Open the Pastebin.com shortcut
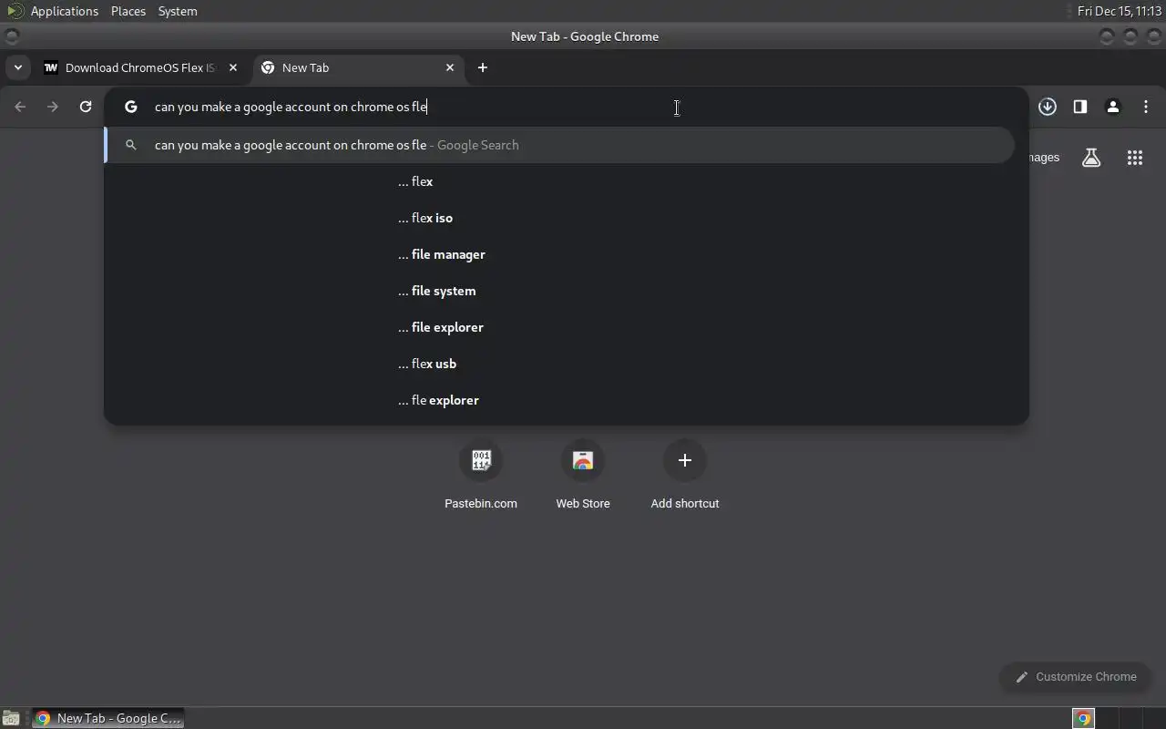Viewport: 1166px width, 729px height. point(481,476)
